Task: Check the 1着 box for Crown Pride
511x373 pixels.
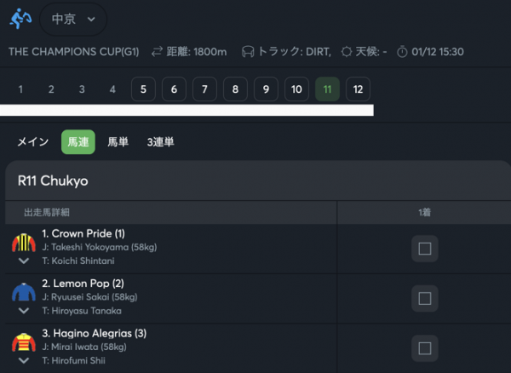Action: tap(425, 249)
